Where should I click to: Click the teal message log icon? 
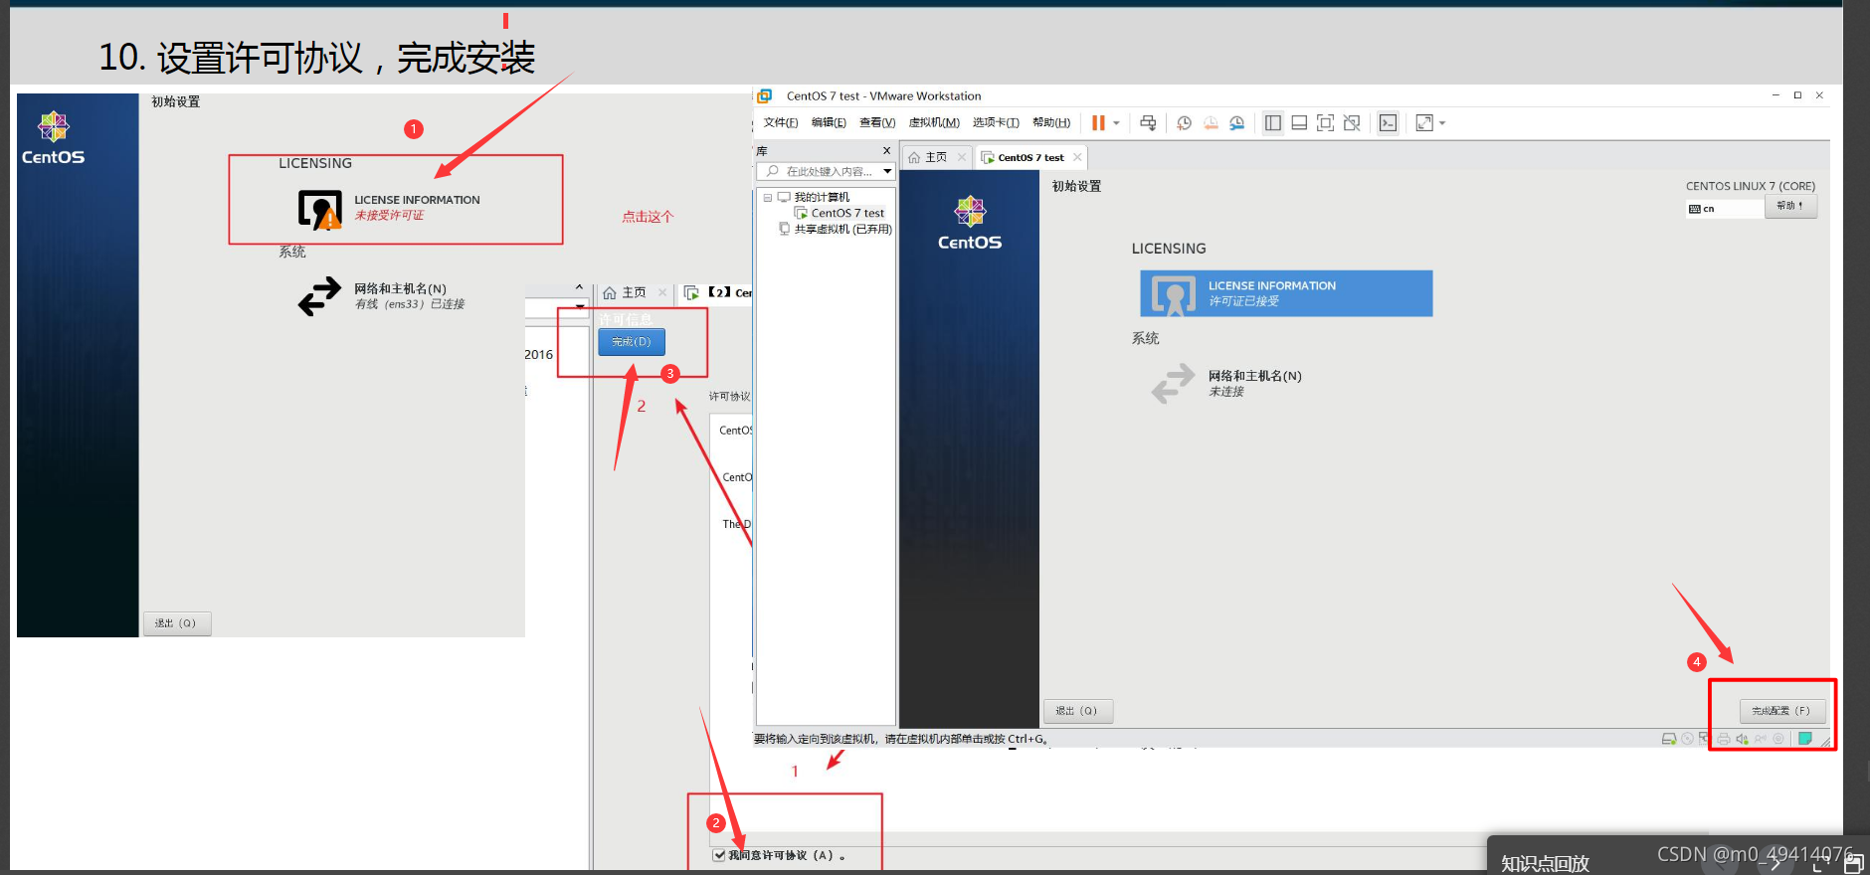(1805, 738)
